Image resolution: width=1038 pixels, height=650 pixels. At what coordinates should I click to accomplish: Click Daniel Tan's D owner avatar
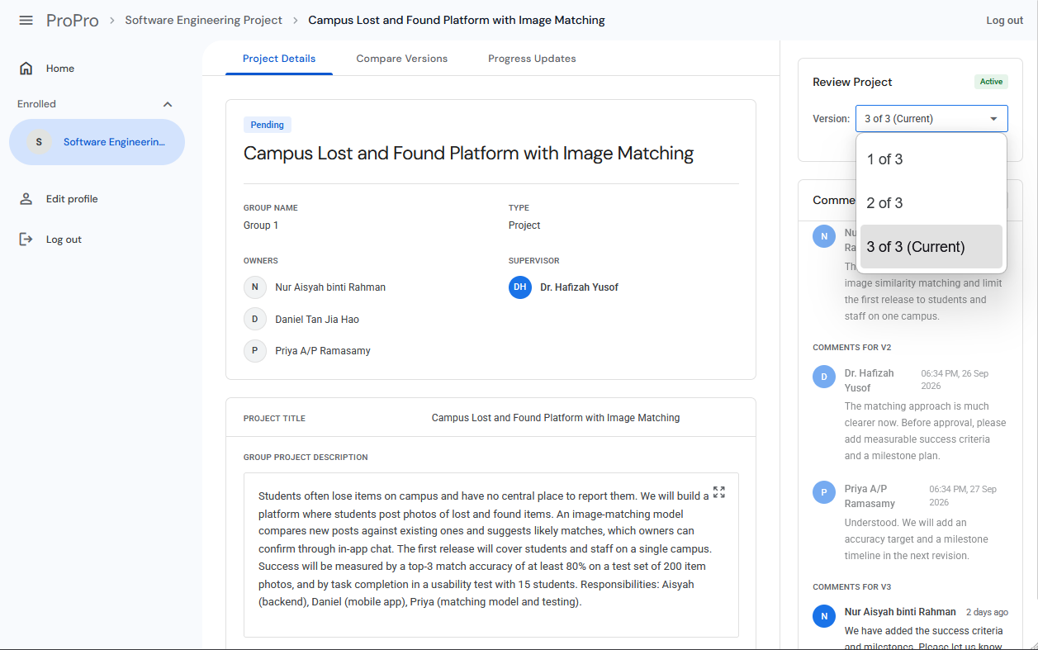pyautogui.click(x=255, y=319)
